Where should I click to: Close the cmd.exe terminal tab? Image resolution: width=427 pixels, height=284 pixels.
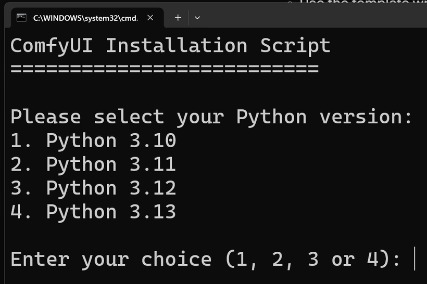[150, 18]
